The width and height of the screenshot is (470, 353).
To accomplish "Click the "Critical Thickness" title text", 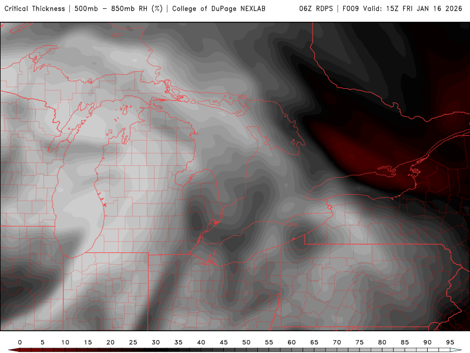I will coord(35,9).
